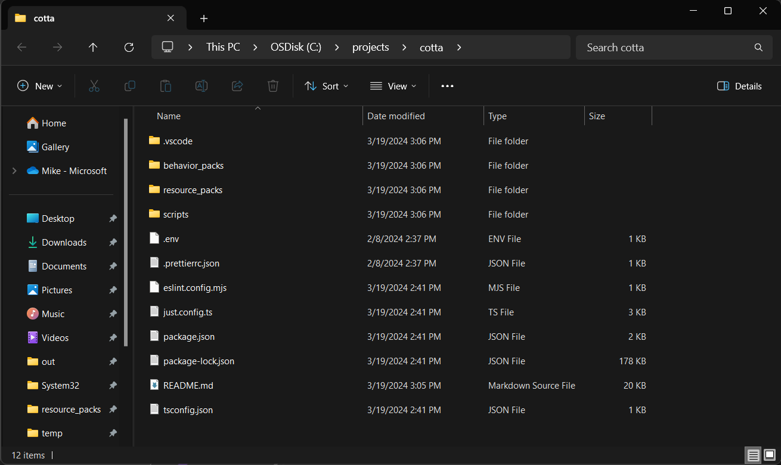Viewport: 781px width, 465px height.
Task: Click the Delete icon in the toolbar
Action: [x=273, y=86]
